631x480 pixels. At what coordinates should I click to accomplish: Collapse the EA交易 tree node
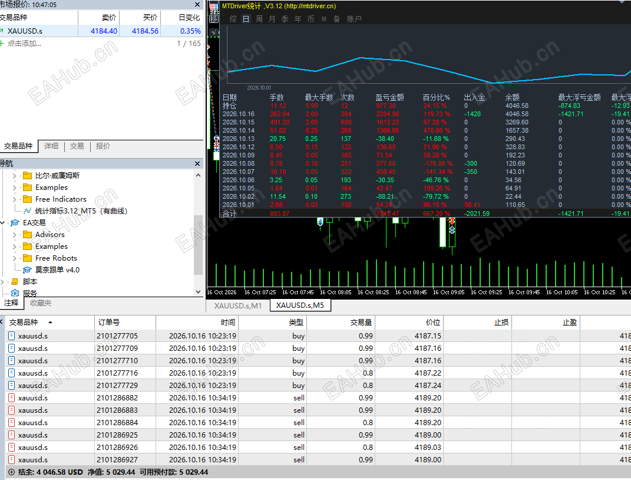2,223
